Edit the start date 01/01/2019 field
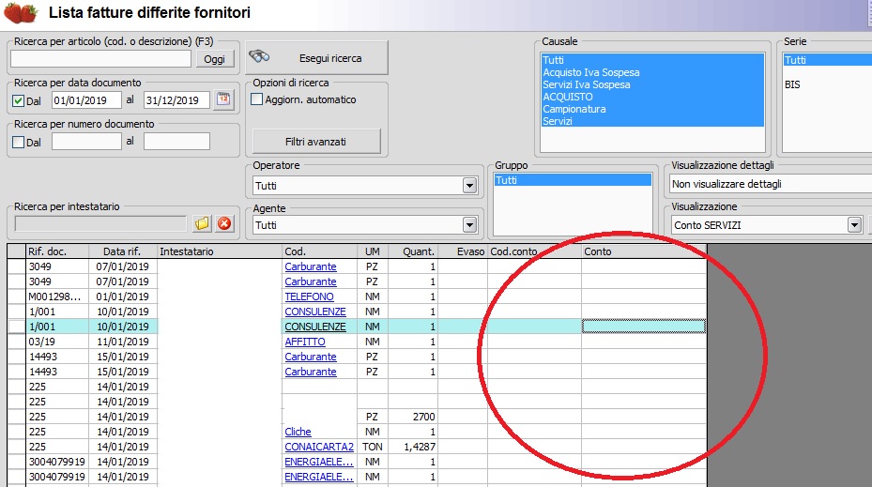Viewport: 872px width, 487px height. 86,100
